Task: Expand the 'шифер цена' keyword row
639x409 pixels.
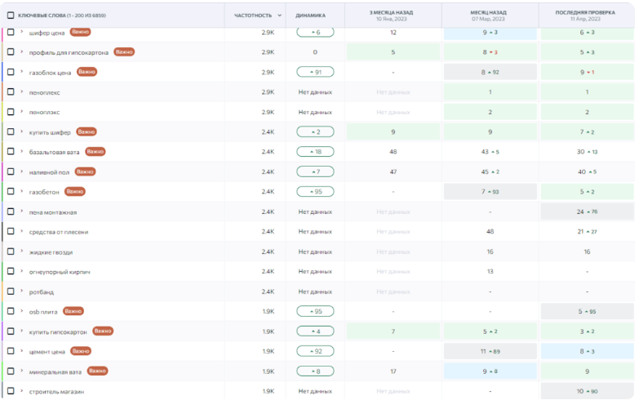Action: (22, 32)
